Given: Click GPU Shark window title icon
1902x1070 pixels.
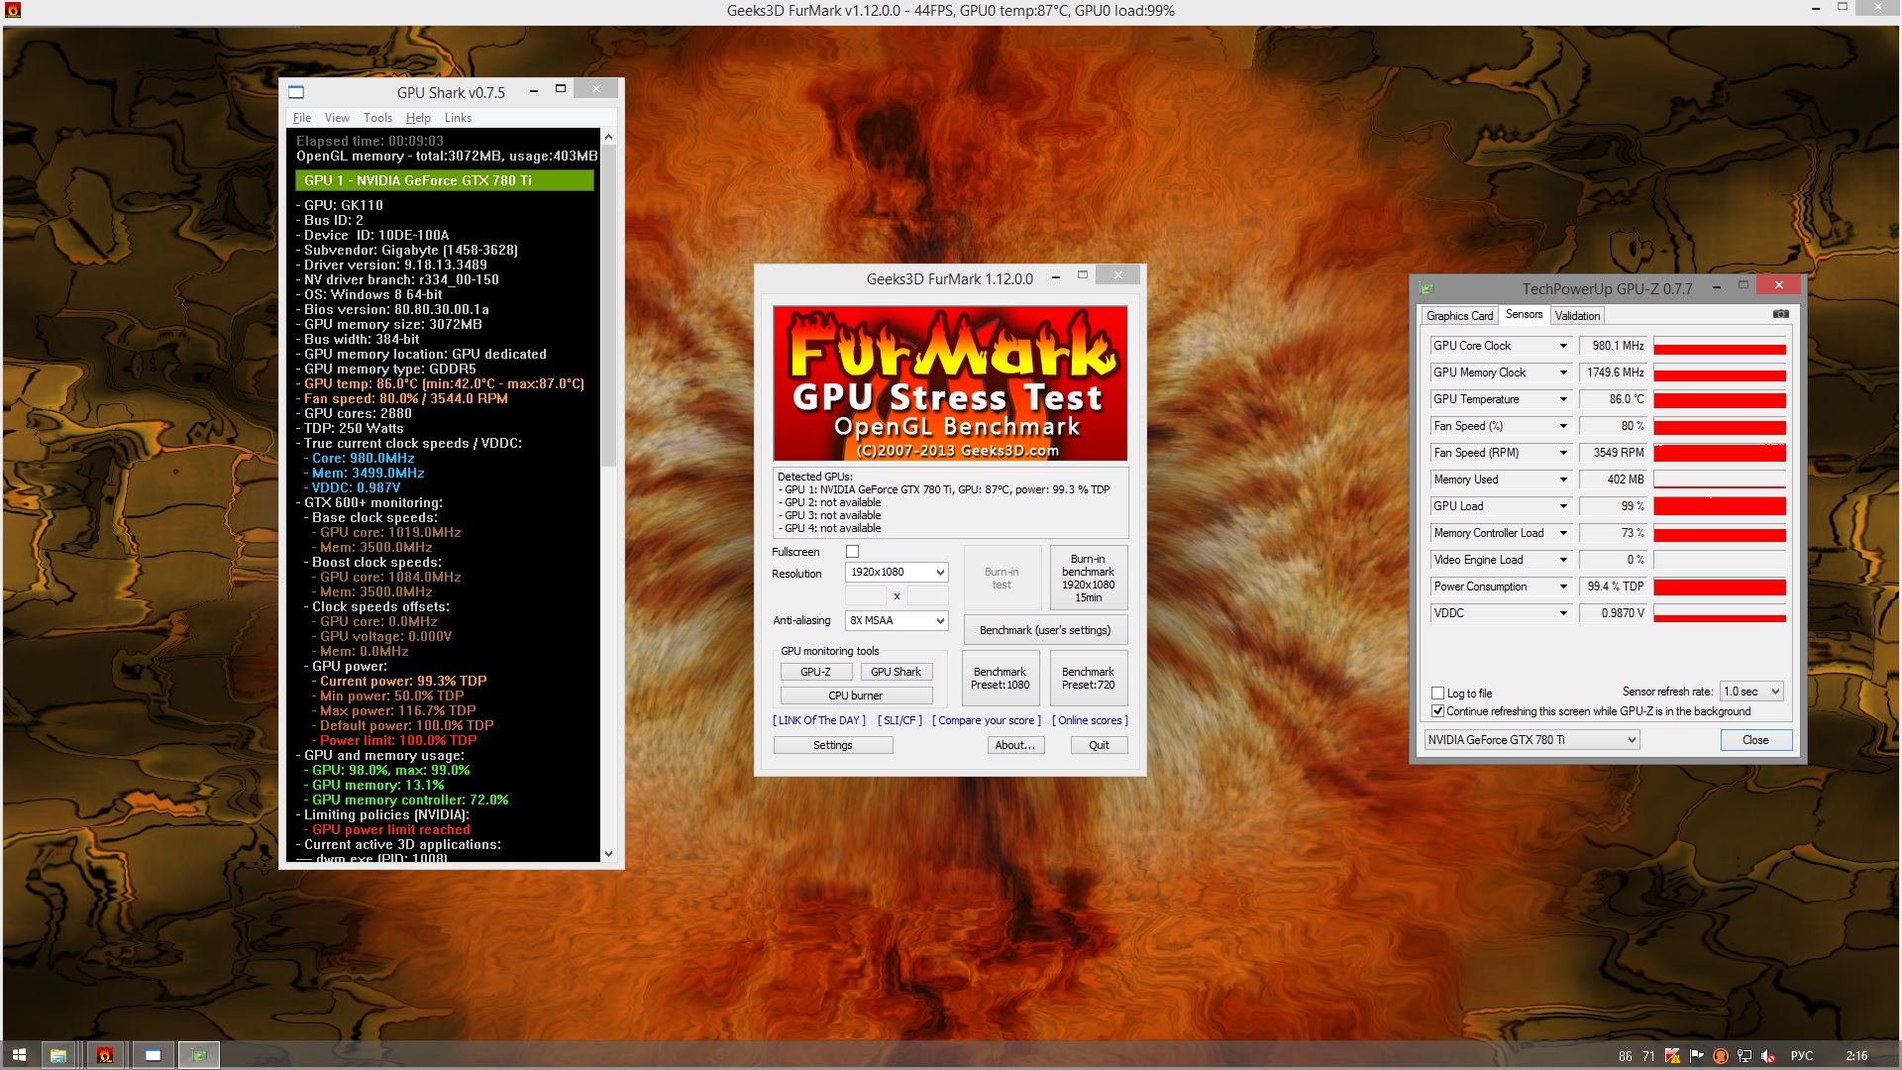Looking at the screenshot, I should 296,92.
